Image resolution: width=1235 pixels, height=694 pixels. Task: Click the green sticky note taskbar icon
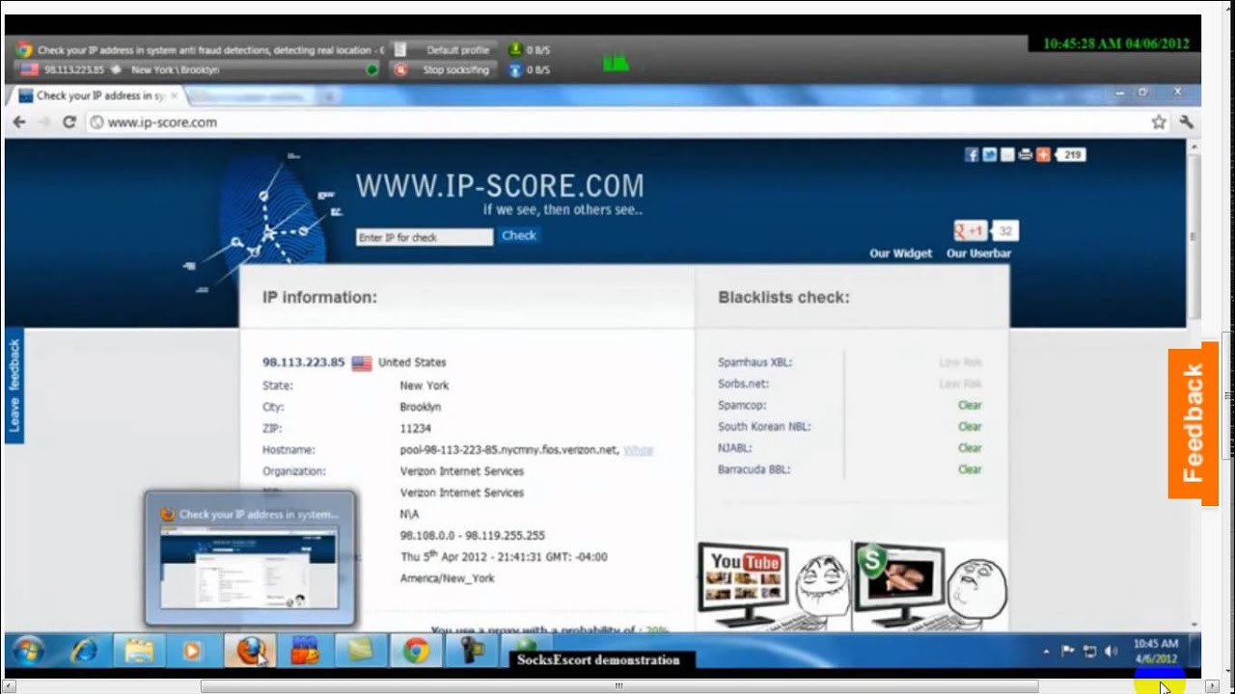[x=361, y=652]
